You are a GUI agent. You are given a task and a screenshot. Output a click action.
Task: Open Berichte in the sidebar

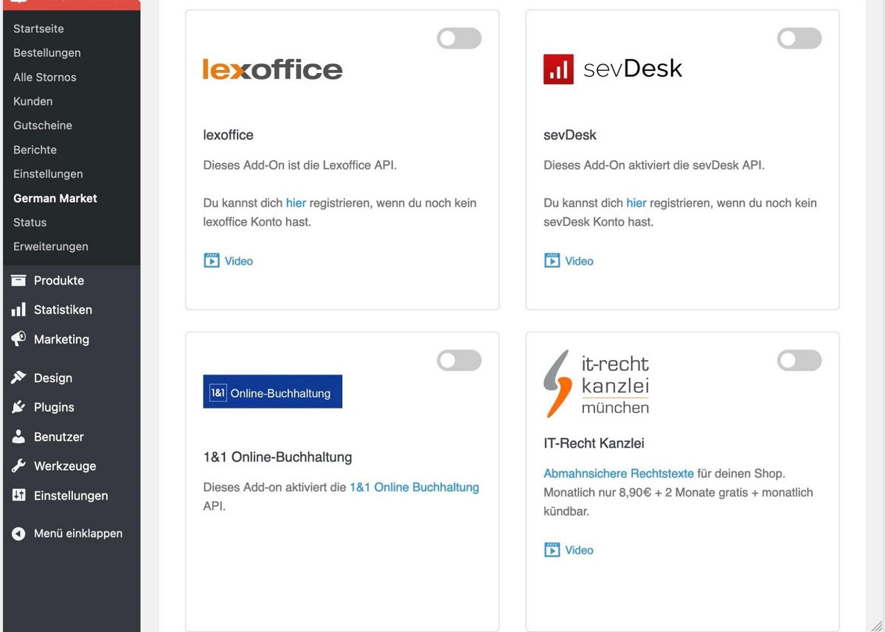(35, 150)
